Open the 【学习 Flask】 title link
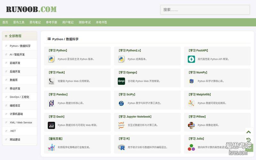256x160 pixels. click(x=57, y=72)
